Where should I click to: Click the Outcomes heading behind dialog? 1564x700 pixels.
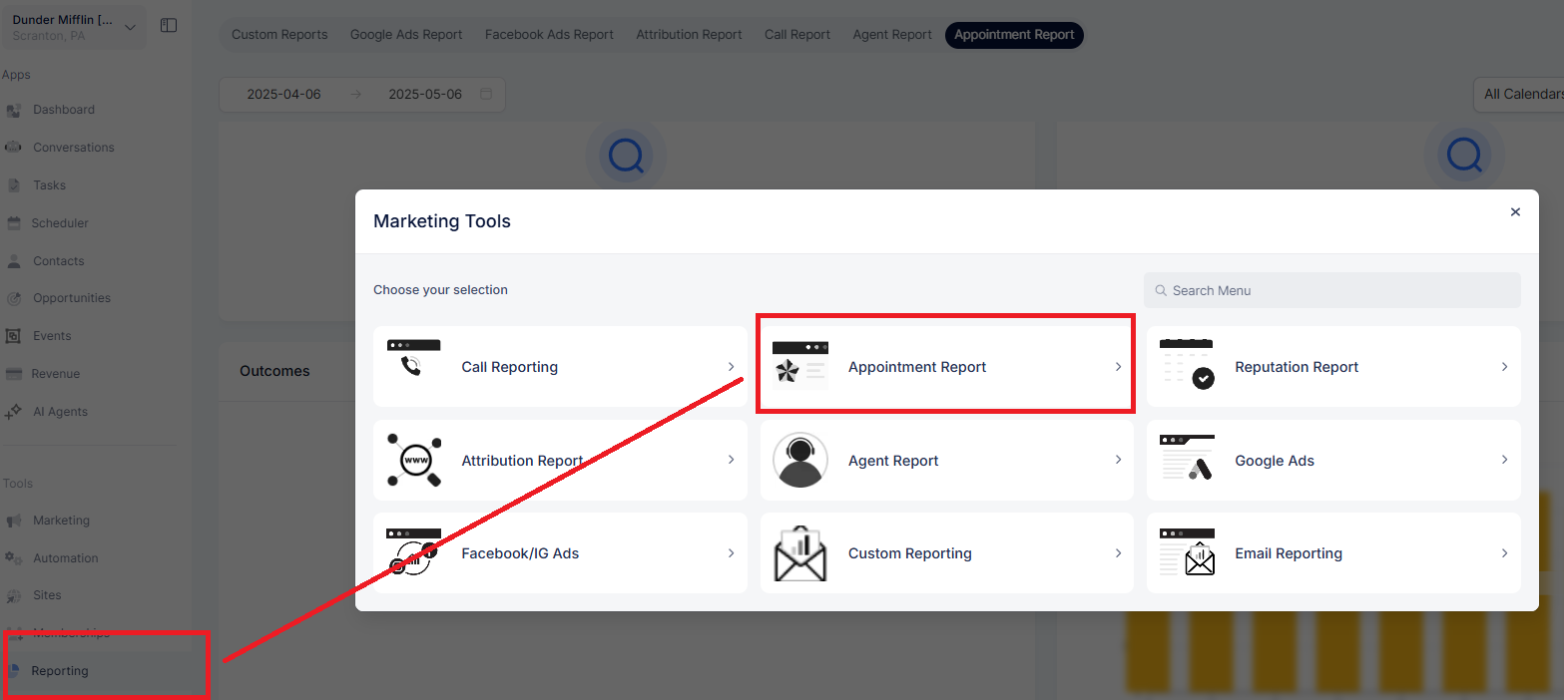pos(274,371)
